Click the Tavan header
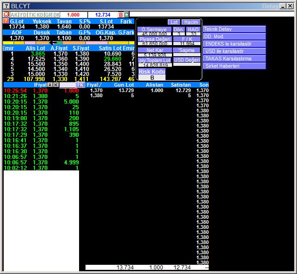 (x=64, y=21)
